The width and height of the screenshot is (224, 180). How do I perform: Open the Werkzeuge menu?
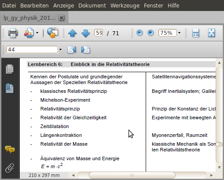point(125,6)
